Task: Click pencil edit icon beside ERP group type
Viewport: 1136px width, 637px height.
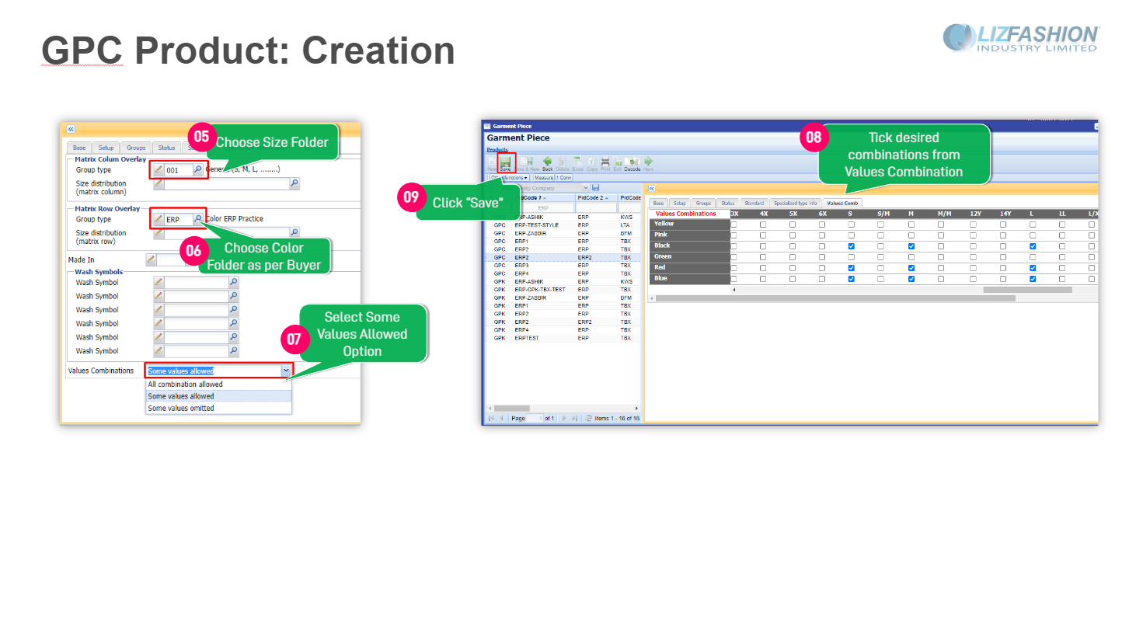Action: coord(159,219)
